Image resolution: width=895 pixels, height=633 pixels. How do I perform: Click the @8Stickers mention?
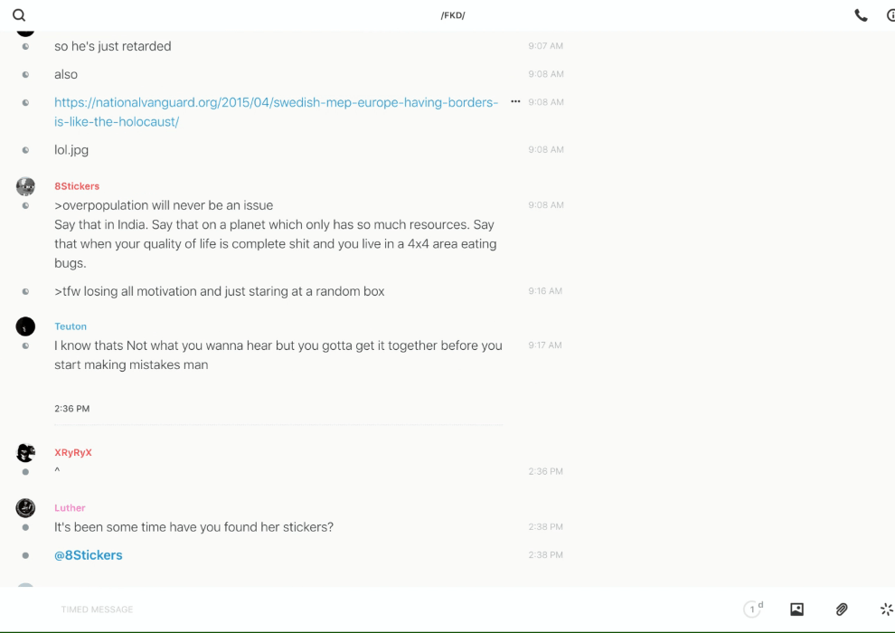pos(89,555)
